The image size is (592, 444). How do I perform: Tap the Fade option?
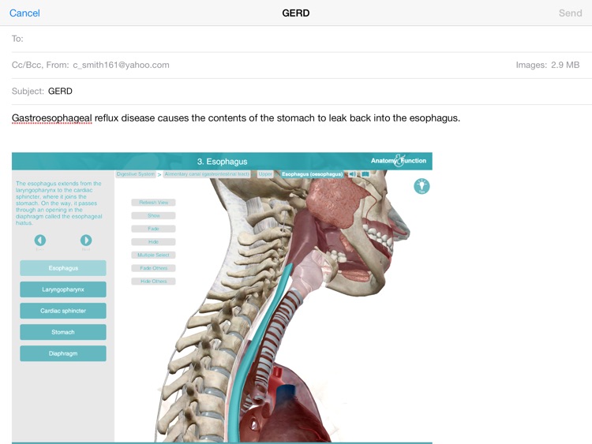153,229
